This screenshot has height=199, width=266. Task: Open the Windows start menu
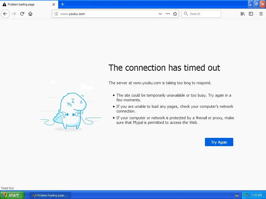(x=12, y=195)
